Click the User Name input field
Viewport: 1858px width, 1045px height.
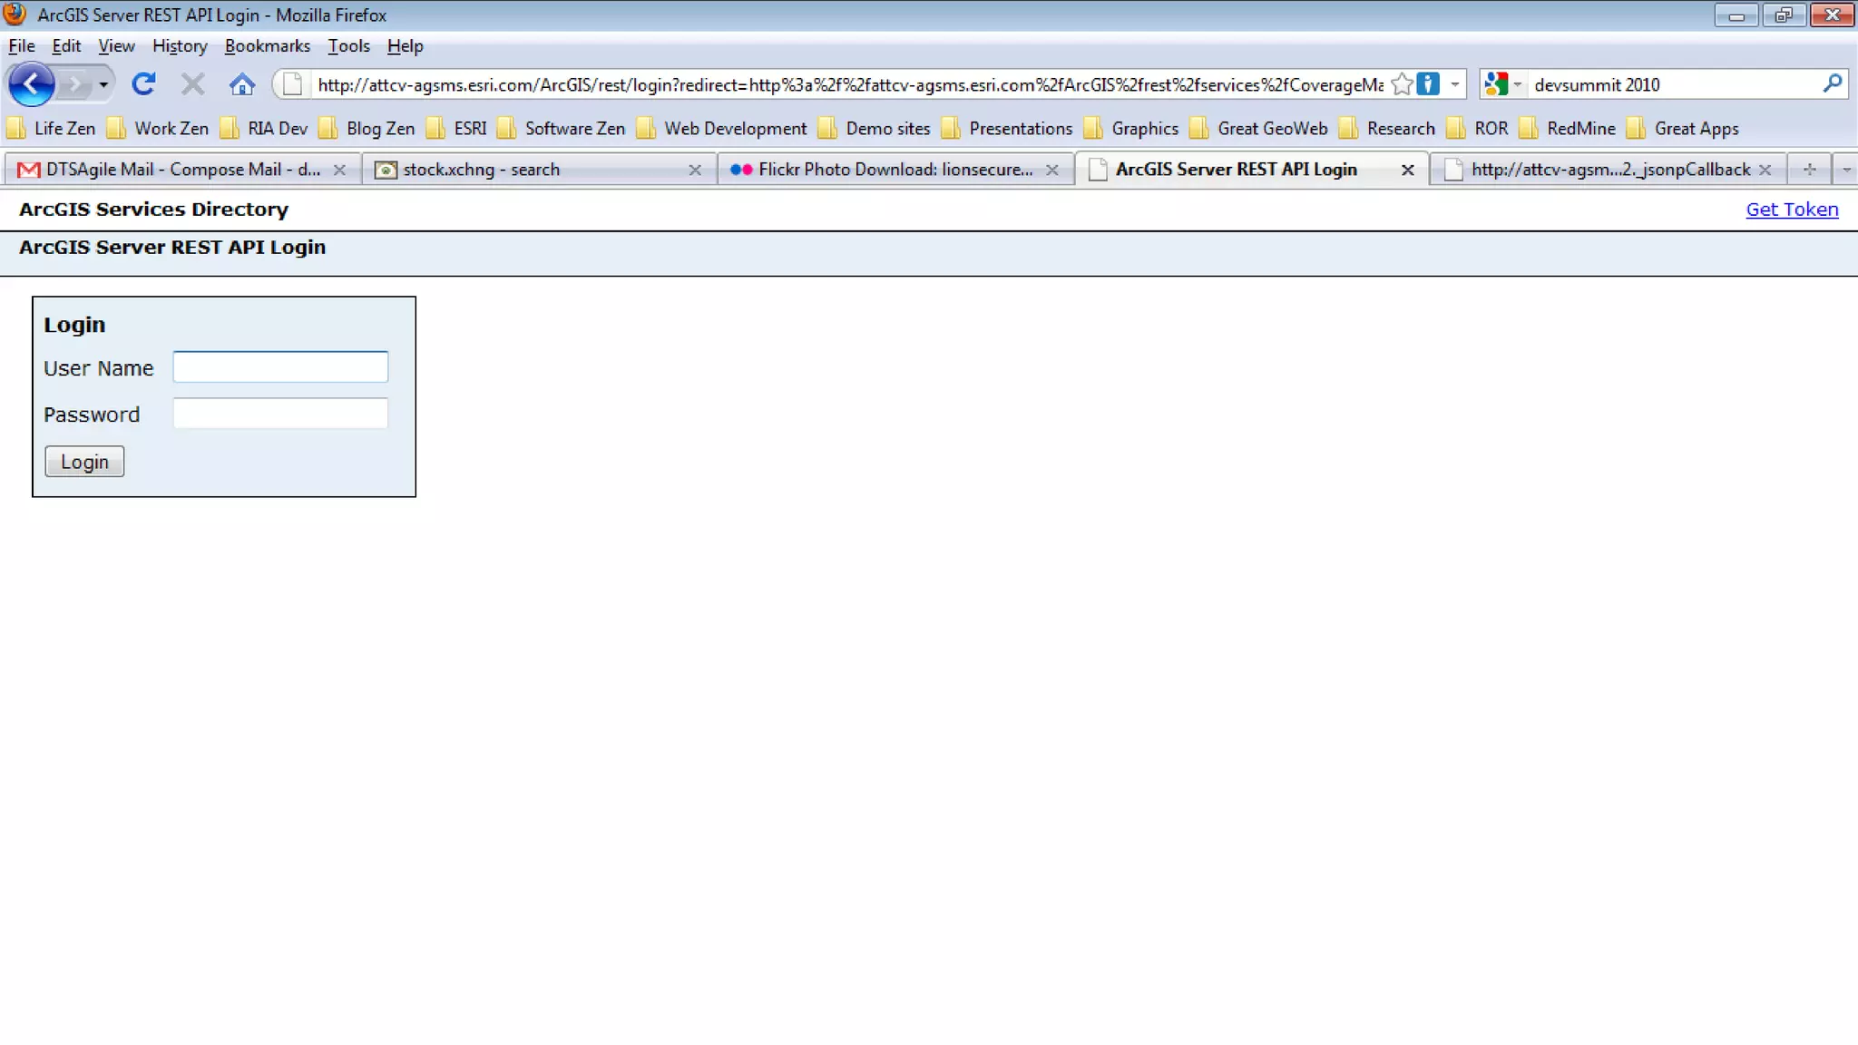coord(280,367)
